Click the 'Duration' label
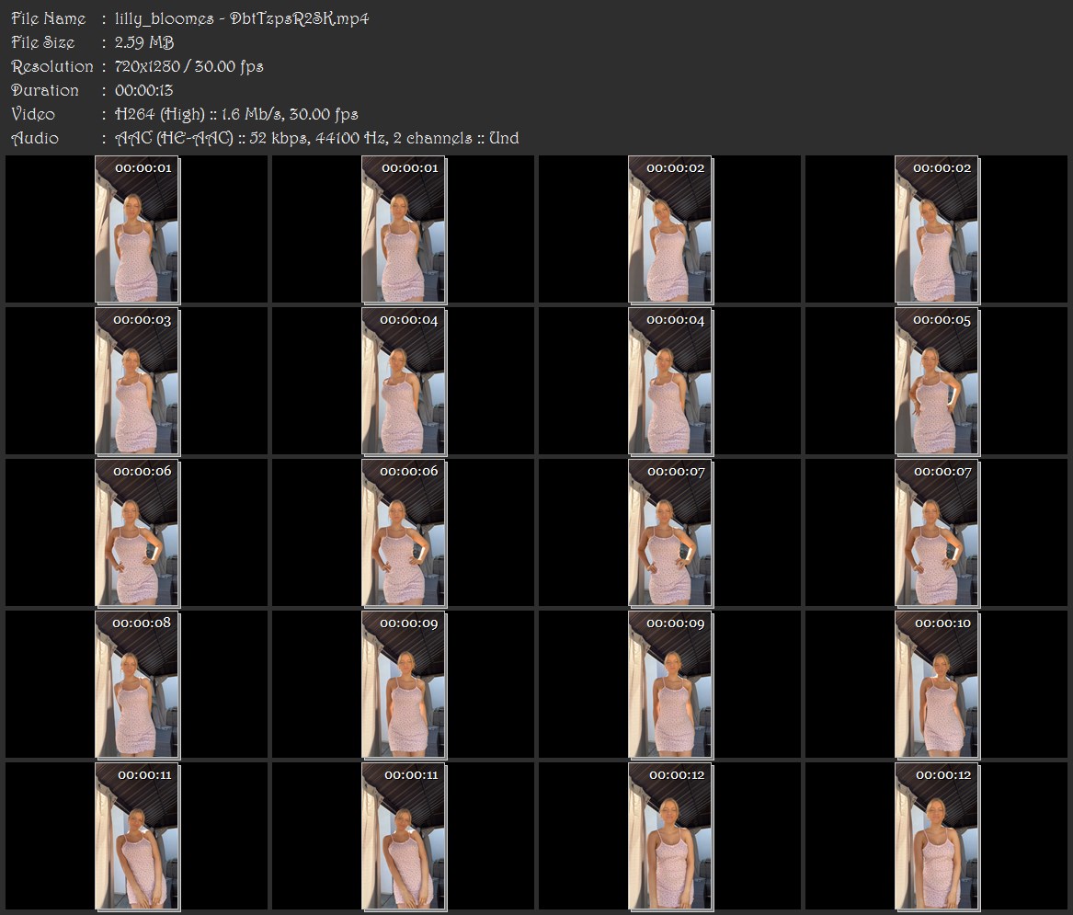This screenshot has height=915, width=1073. pyautogui.click(x=45, y=90)
